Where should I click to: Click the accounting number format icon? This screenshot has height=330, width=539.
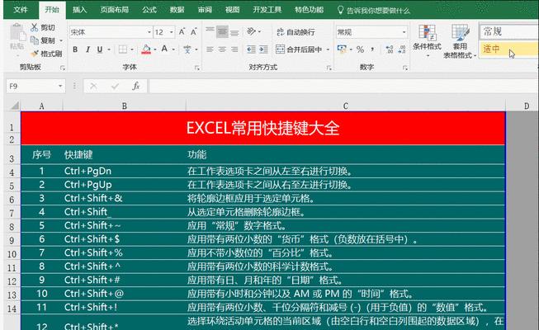tap(342, 49)
